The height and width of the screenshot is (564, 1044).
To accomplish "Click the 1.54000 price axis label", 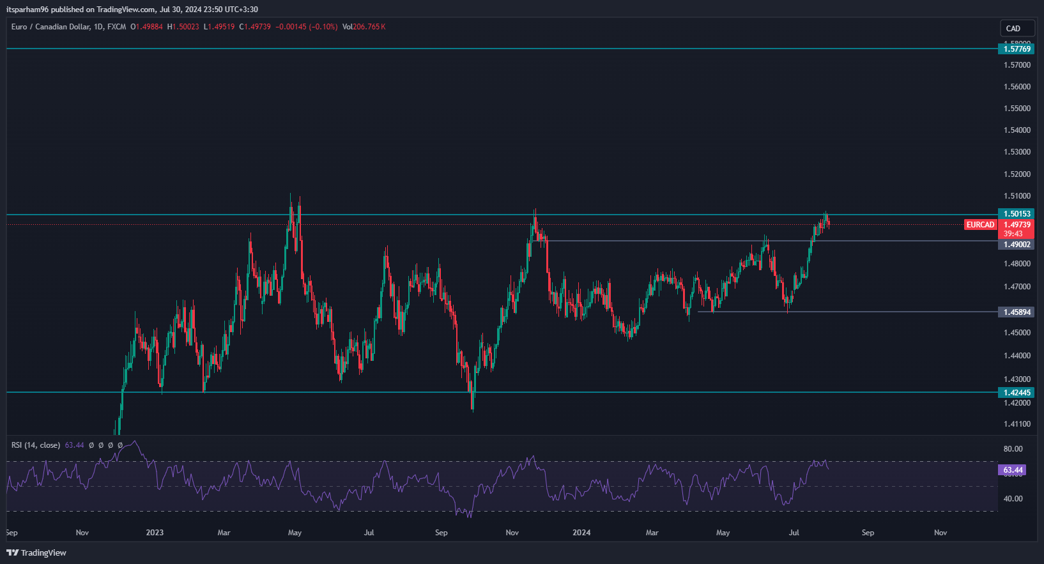I will tap(1017, 130).
